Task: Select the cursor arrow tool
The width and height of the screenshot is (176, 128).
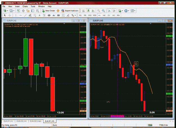Action: (5, 15)
